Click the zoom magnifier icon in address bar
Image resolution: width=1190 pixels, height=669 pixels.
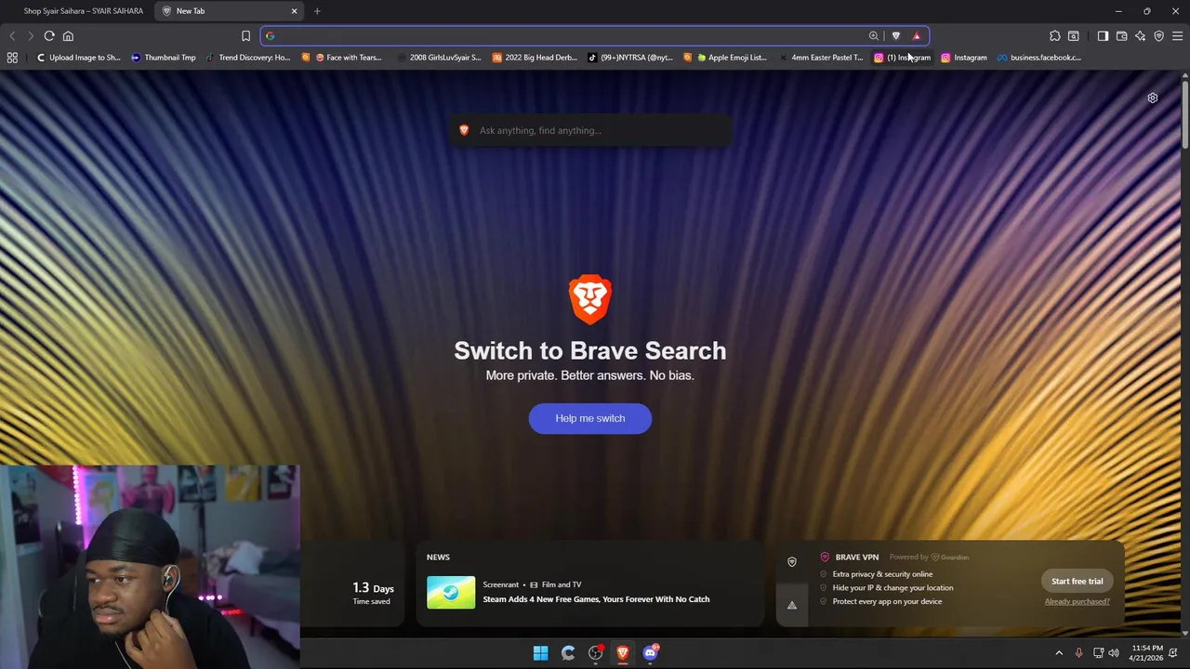874,36
